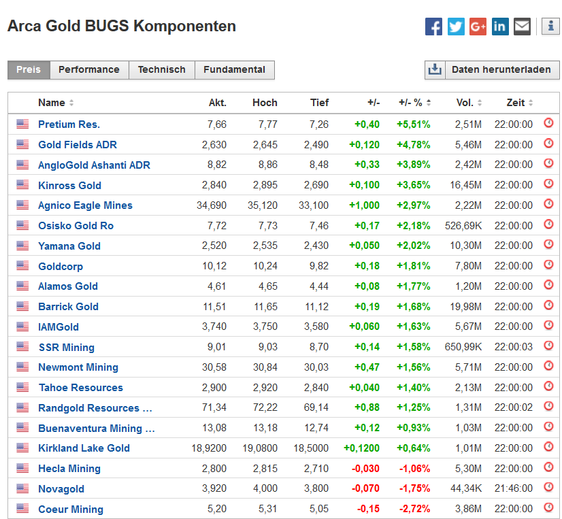Screen dimensions: 562x519
Task: Switch to the Technisch tab
Action: pyautogui.click(x=162, y=69)
